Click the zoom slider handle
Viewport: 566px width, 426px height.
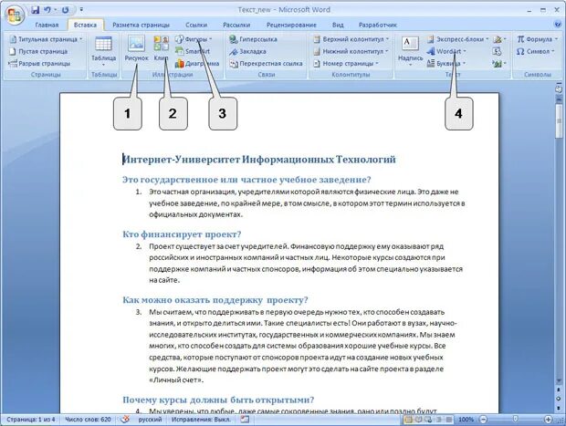pos(516,419)
